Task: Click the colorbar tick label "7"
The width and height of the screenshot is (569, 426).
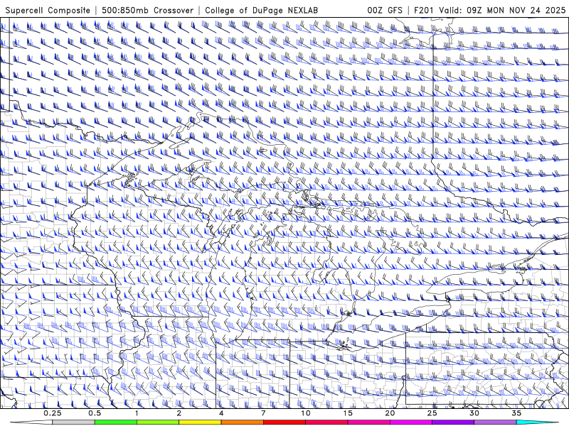Action: (x=263, y=413)
